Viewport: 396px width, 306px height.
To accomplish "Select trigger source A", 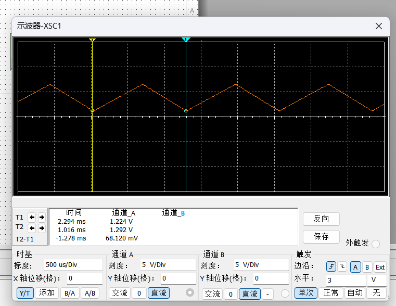I will (x=355, y=267).
